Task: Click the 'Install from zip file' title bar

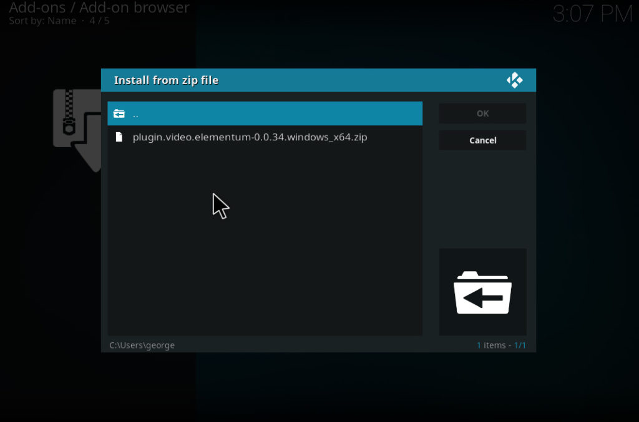Action: [x=166, y=80]
